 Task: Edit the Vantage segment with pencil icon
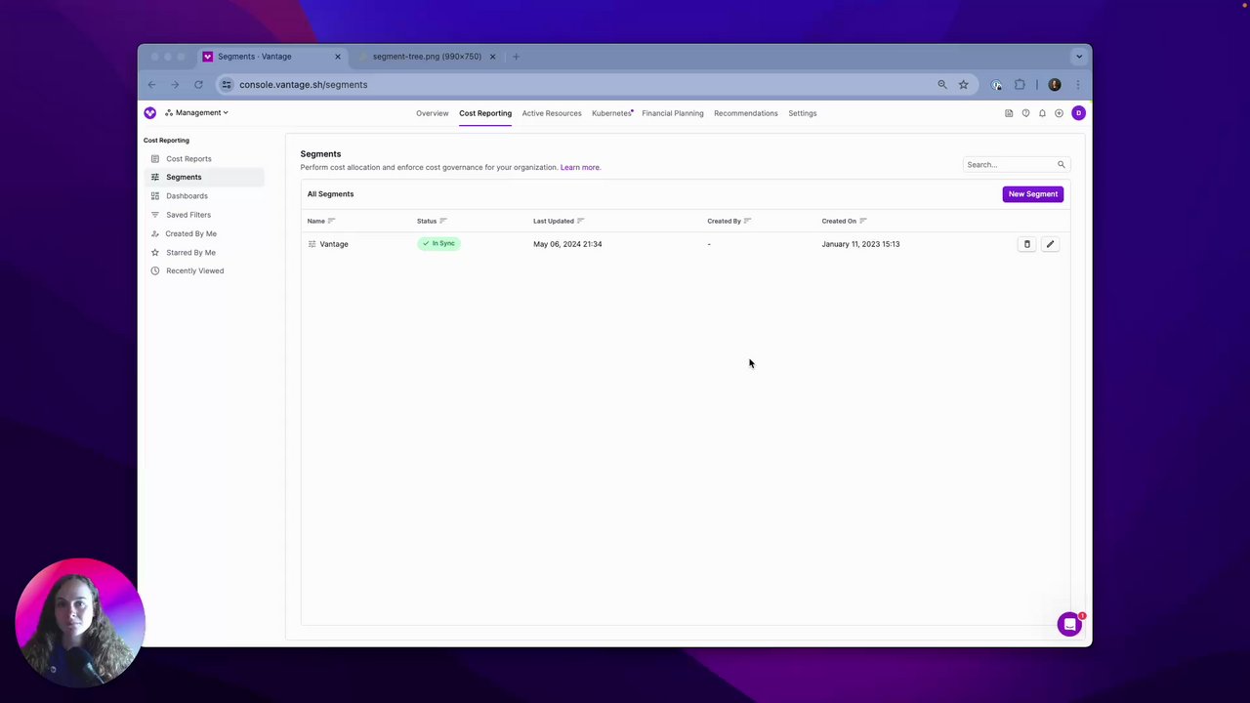(x=1050, y=245)
